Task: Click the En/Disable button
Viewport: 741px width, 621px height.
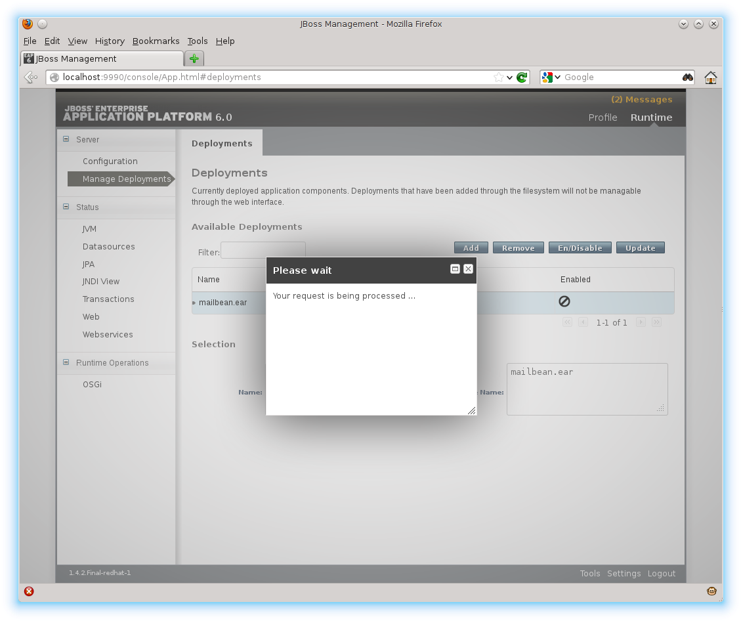Action: coord(580,247)
